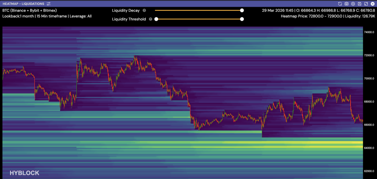Click the 64000.0 price axis label

coord(369,148)
